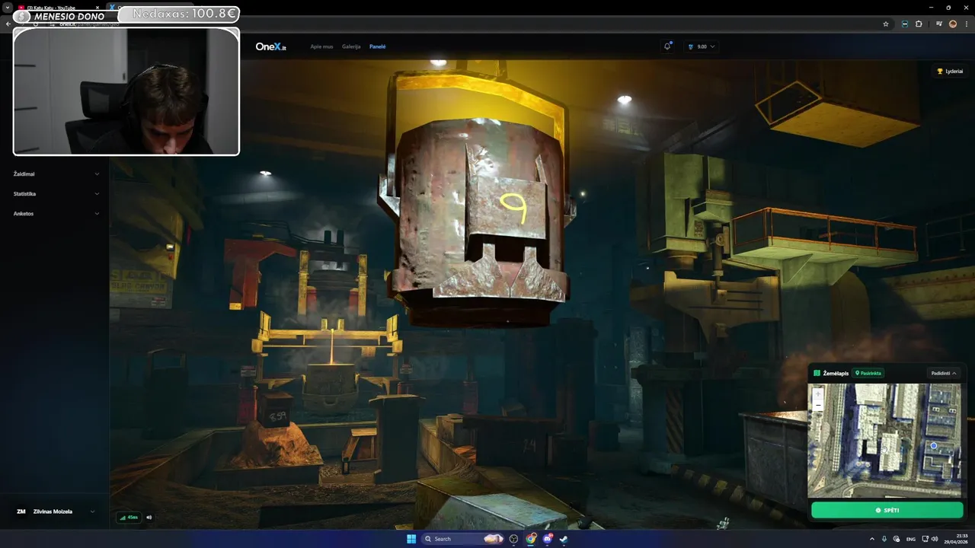Open the Windows Start menu
The image size is (975, 548).
click(411, 539)
